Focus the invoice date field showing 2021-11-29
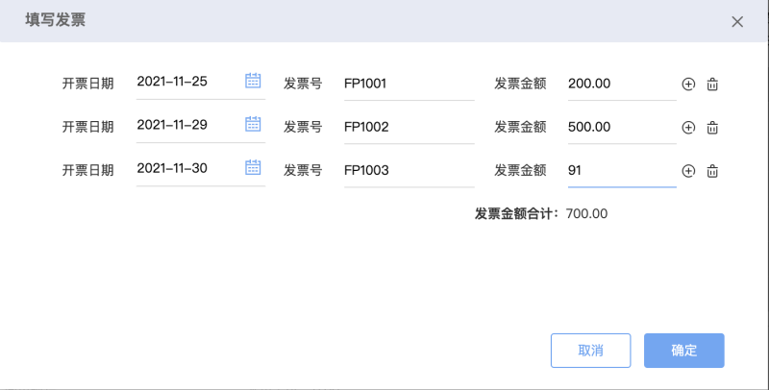 pos(201,126)
